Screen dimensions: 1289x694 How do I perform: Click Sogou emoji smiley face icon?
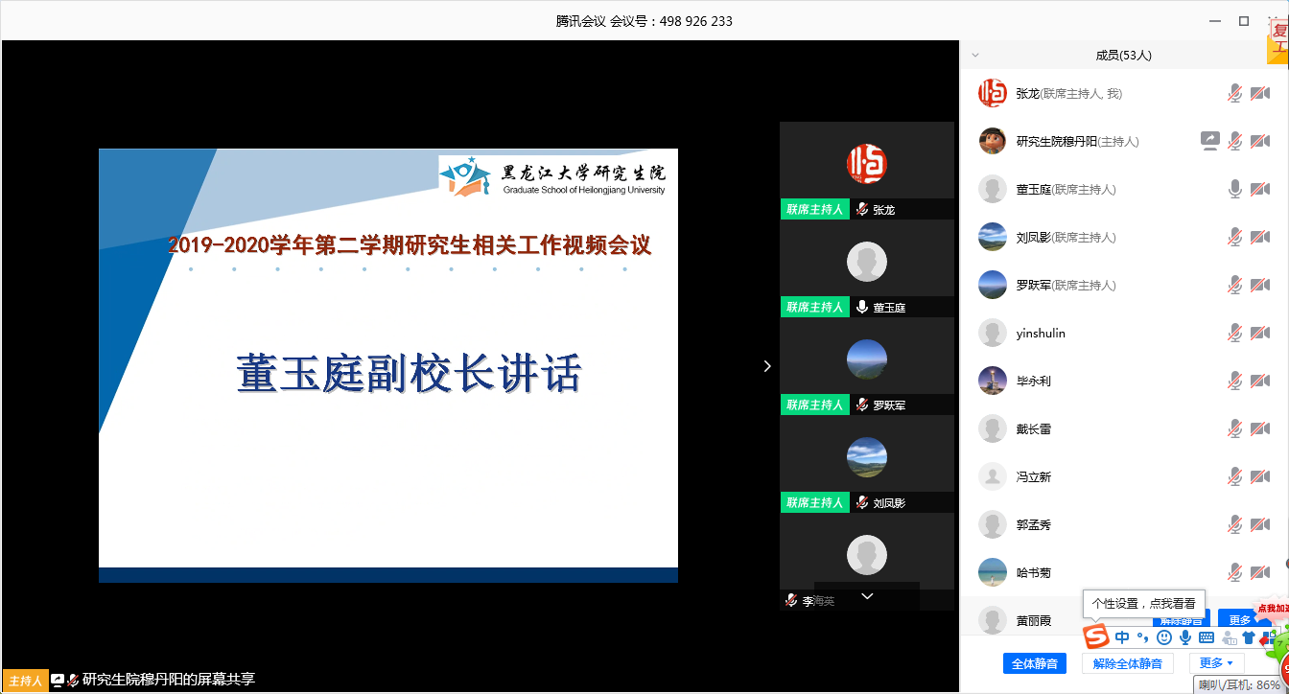pyautogui.click(x=1164, y=637)
